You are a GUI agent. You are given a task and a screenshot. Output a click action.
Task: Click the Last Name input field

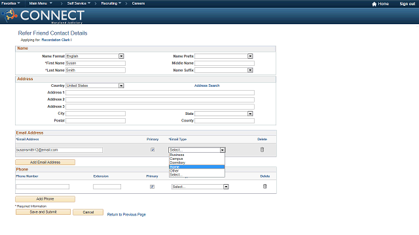[x=96, y=70]
